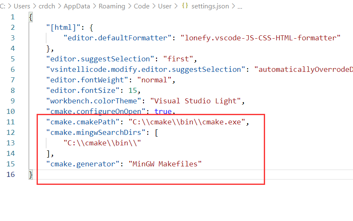Click the "editor.suggestSelection" key
Image resolution: width=353 pixels, height=221 pixels.
[100, 59]
